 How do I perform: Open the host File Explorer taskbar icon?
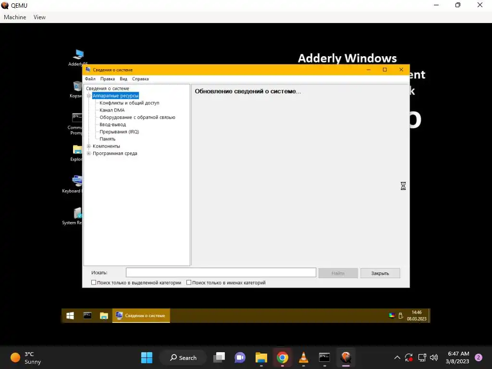click(261, 357)
